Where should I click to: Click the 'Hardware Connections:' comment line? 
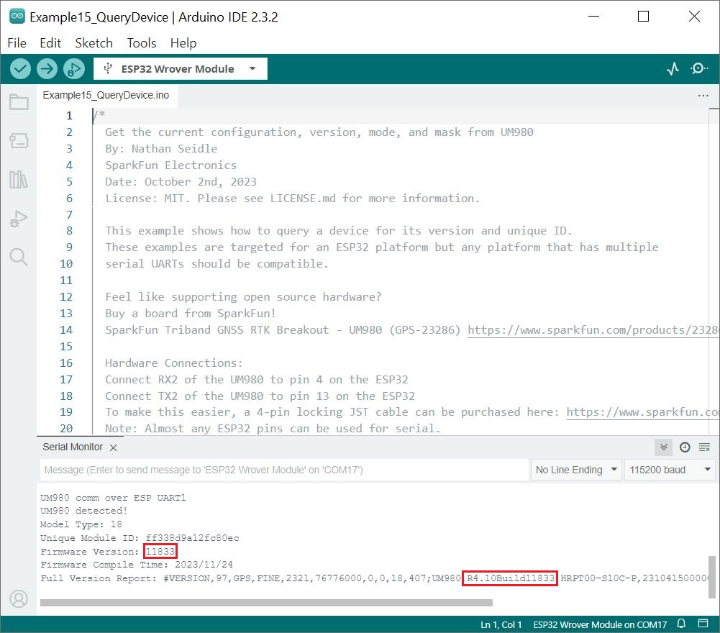click(x=173, y=363)
